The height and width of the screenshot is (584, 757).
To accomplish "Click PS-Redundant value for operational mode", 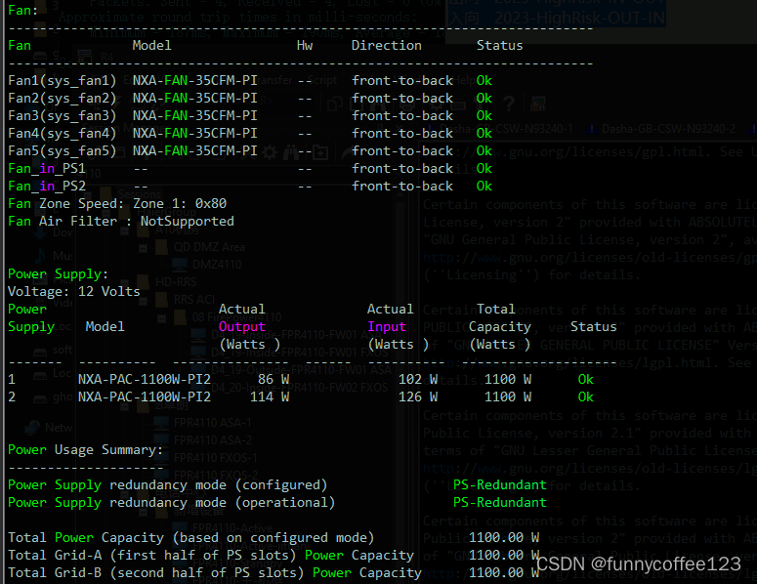I will [x=500, y=502].
